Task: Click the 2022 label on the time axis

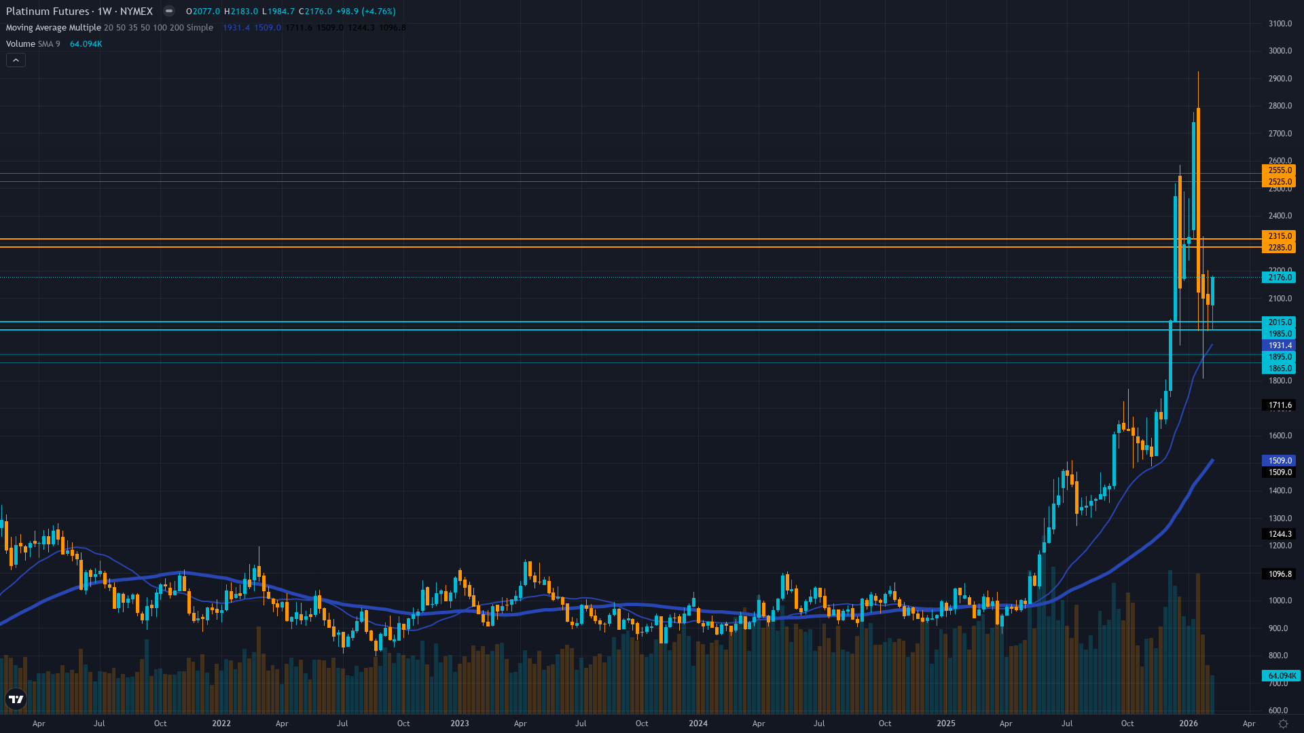Action: (x=221, y=723)
